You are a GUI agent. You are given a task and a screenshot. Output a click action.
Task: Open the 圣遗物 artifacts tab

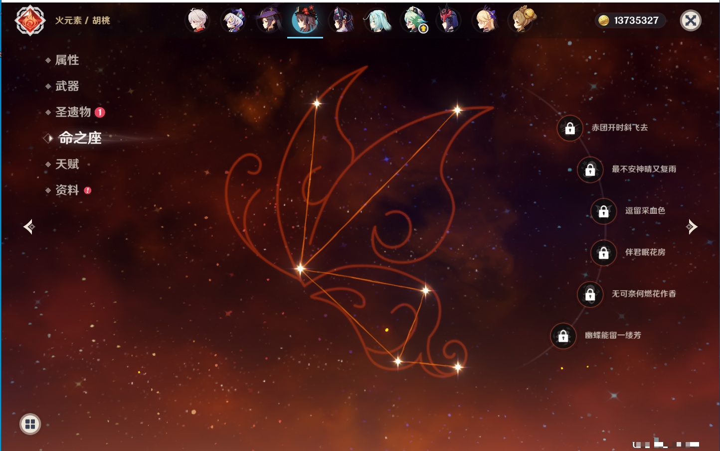click(x=73, y=112)
